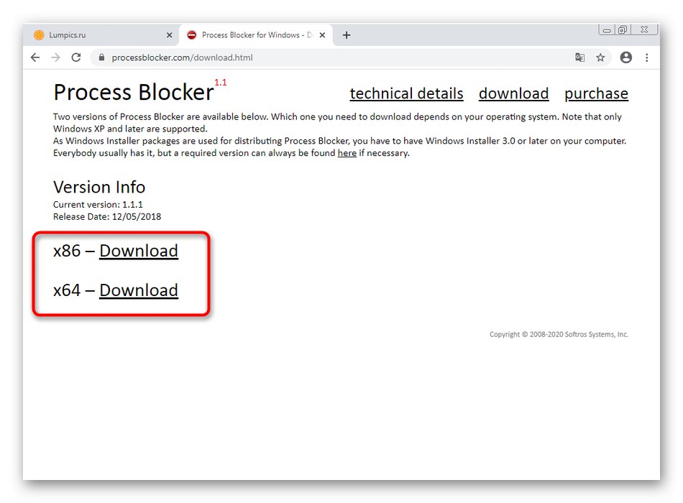
Task: Click 'Release Date: 12/05/2018' text
Action: pyautogui.click(x=107, y=217)
